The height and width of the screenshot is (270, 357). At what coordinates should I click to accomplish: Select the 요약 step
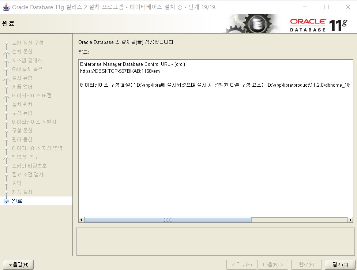[x=17, y=183]
